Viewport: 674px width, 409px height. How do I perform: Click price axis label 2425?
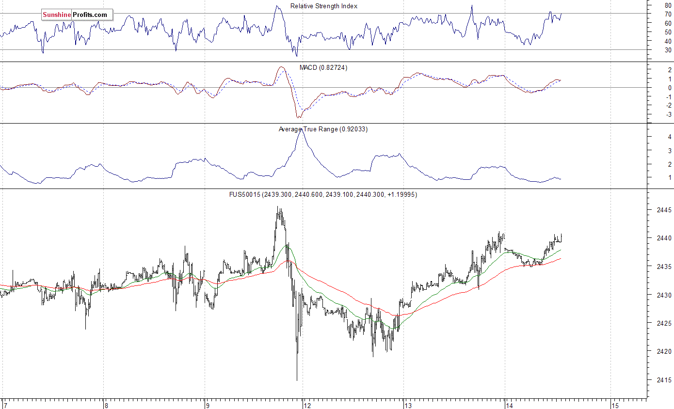point(664,323)
